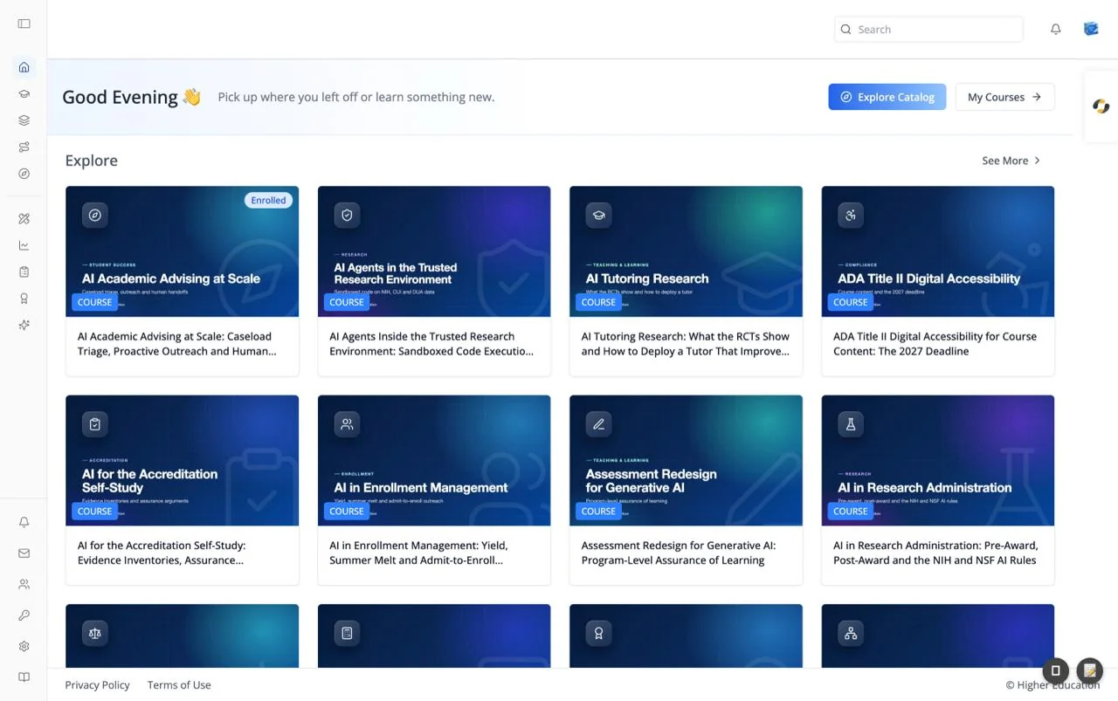Open the key icon in sidebar
The height and width of the screenshot is (701, 1118).
pyautogui.click(x=24, y=615)
